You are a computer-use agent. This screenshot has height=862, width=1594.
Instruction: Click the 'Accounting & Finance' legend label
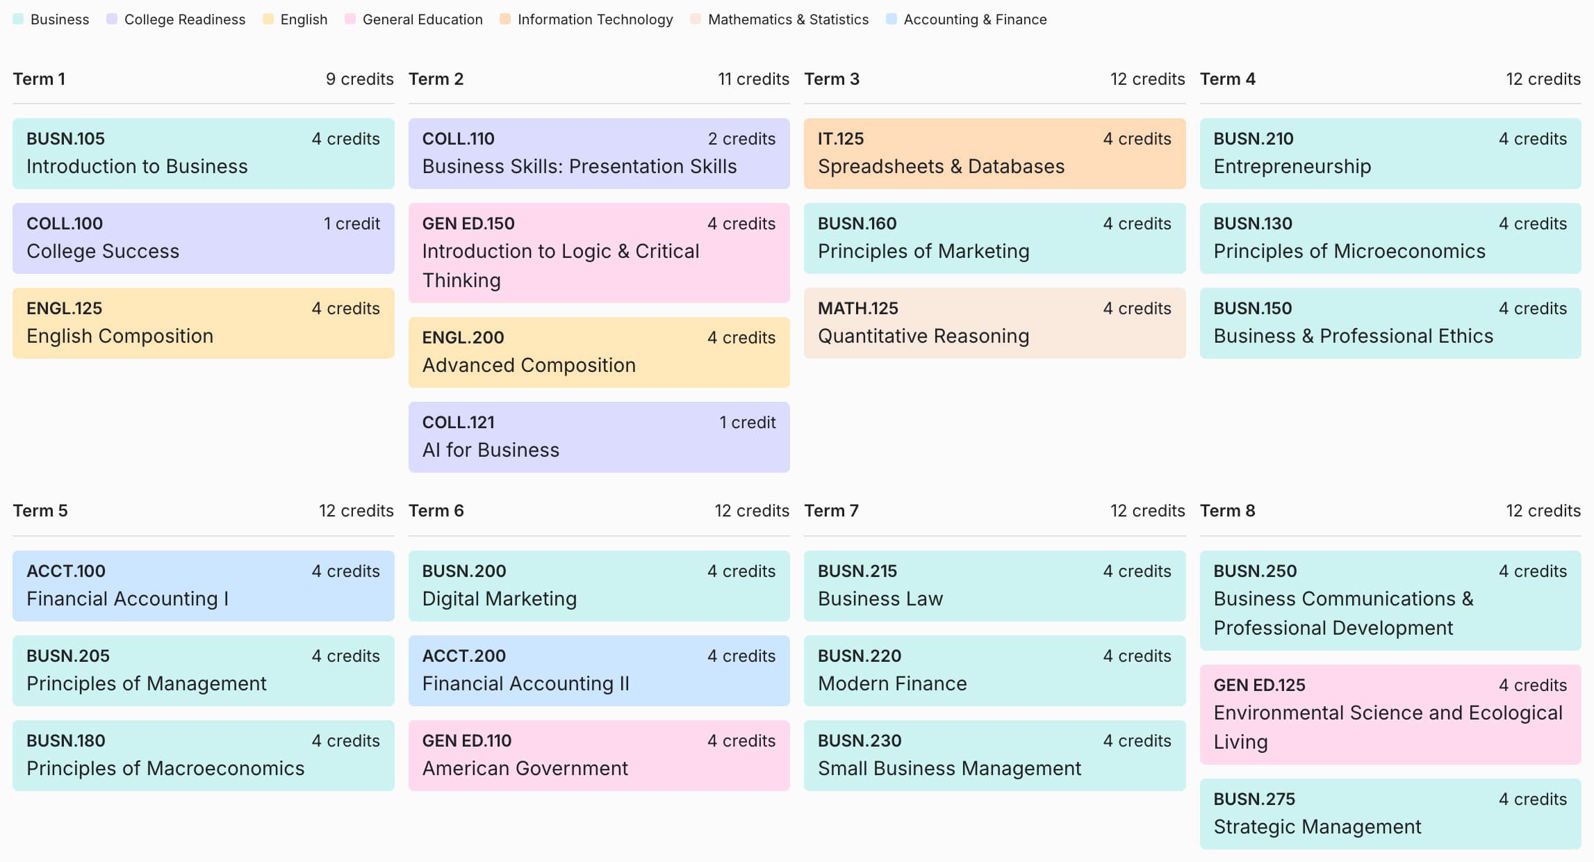[975, 19]
